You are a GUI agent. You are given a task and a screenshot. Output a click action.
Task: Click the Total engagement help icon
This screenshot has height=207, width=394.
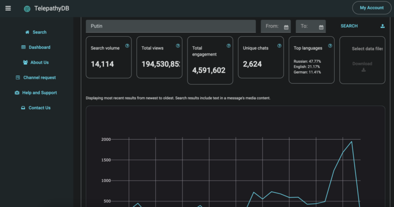click(x=228, y=46)
